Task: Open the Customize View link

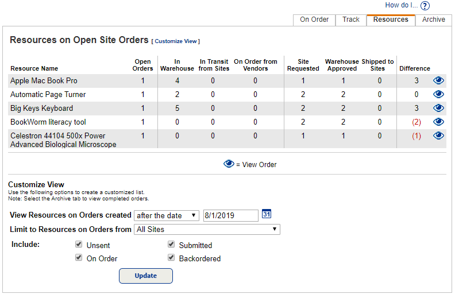Action: [x=176, y=41]
